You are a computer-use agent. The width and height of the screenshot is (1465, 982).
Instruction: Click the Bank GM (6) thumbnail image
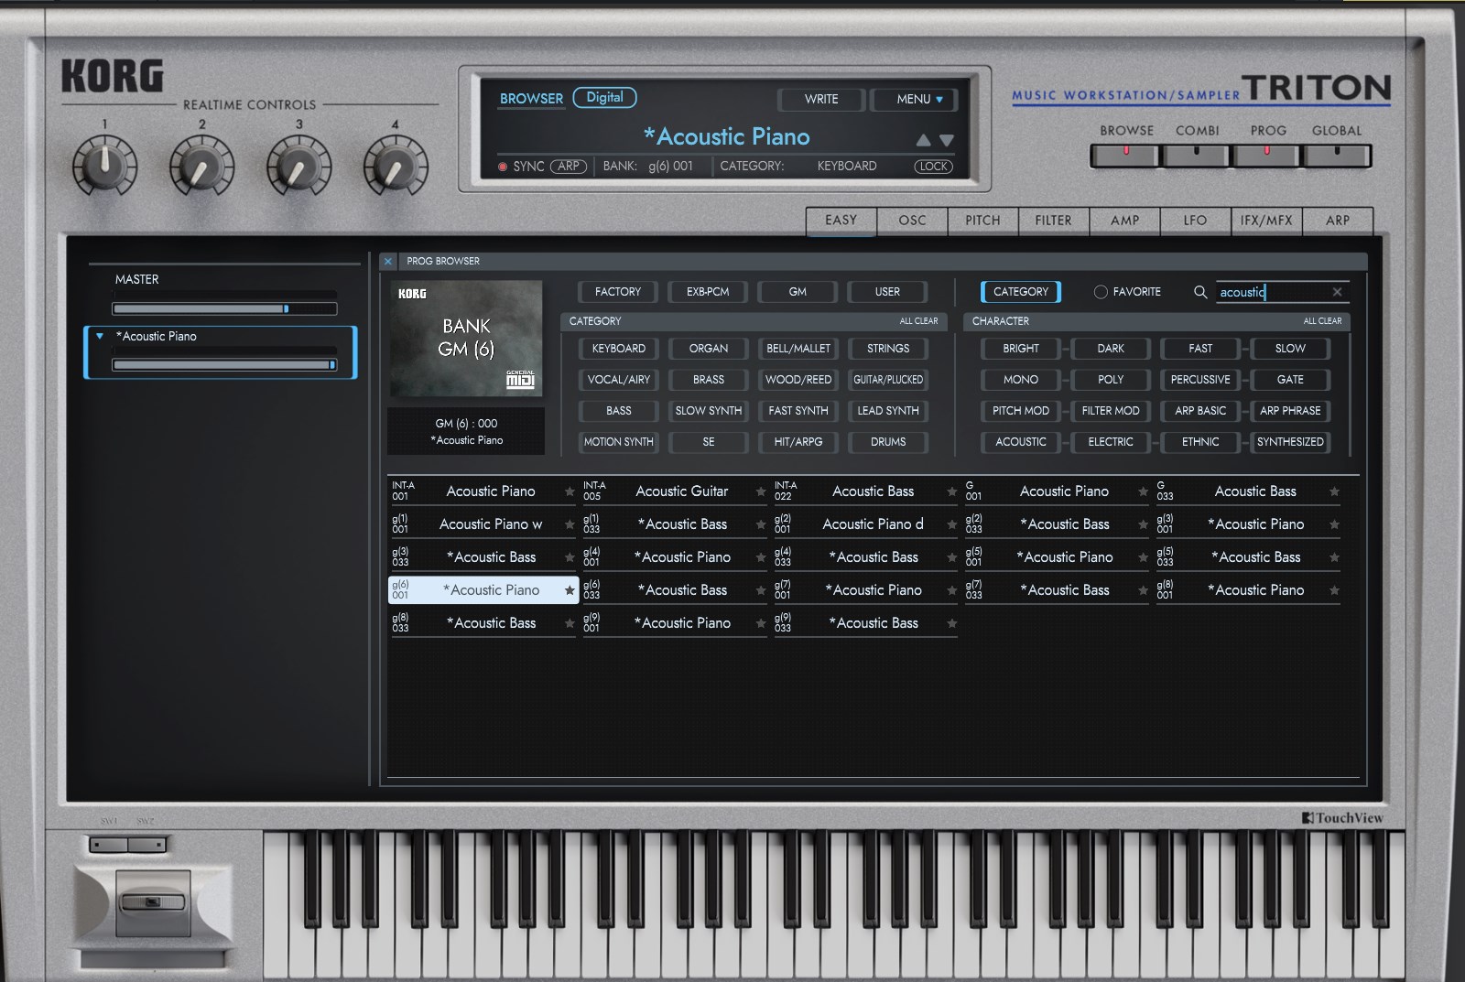pos(466,339)
